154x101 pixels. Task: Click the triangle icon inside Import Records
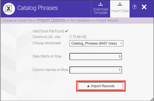88,86
